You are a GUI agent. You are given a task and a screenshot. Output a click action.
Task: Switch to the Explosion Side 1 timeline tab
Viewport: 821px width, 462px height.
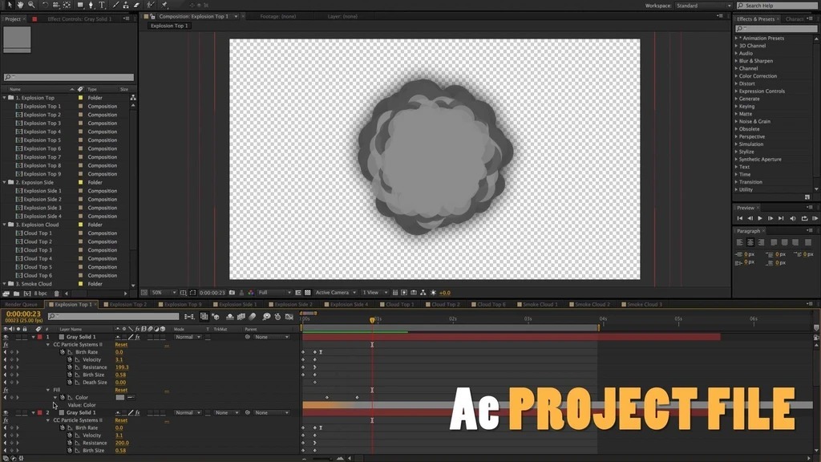coord(237,305)
